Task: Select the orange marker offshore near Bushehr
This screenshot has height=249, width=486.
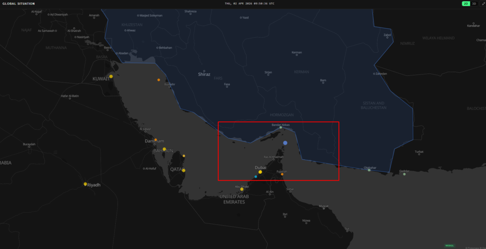Action: [159, 80]
